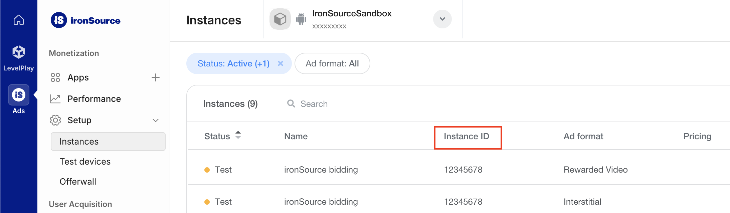
Task: Click the home icon in left rail
Action: click(x=19, y=20)
